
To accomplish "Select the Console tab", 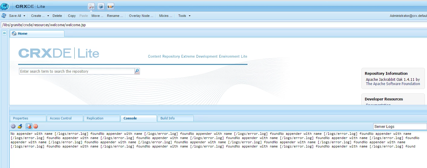I will pos(139,118).
